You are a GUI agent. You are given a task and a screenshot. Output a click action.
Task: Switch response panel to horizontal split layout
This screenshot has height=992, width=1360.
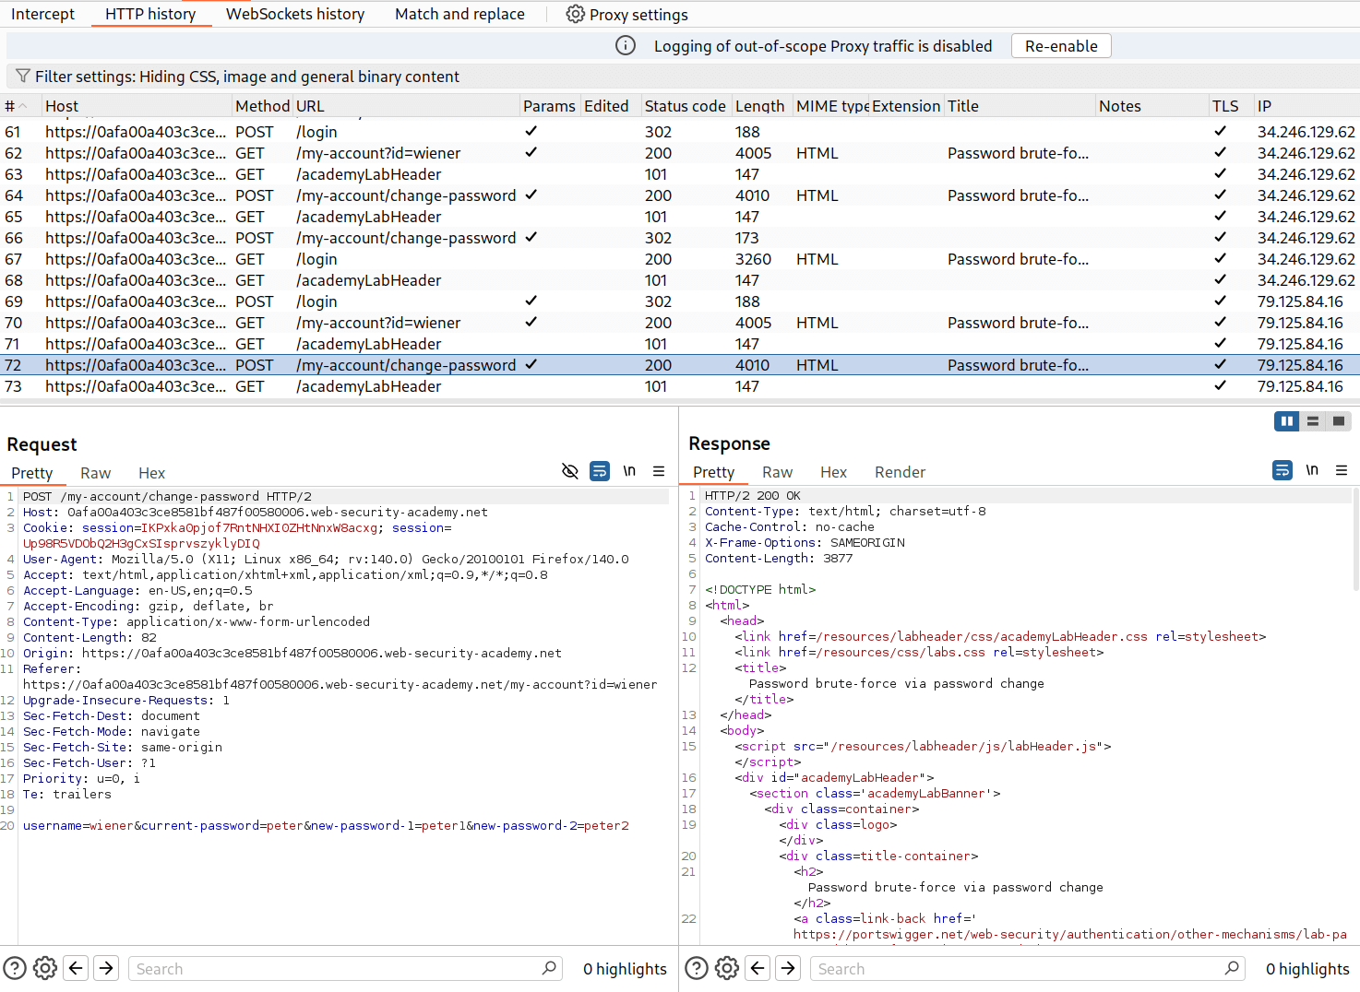[1313, 420]
